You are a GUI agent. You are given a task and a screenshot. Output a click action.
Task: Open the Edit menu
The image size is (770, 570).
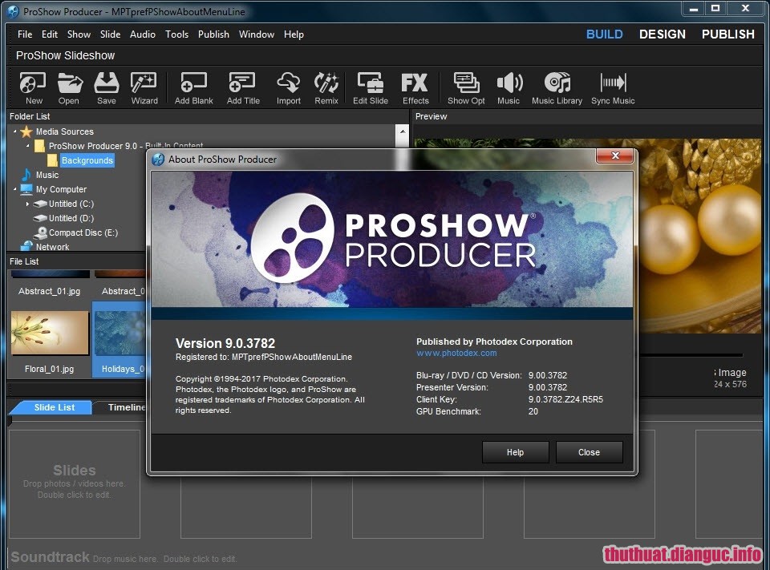tap(50, 34)
